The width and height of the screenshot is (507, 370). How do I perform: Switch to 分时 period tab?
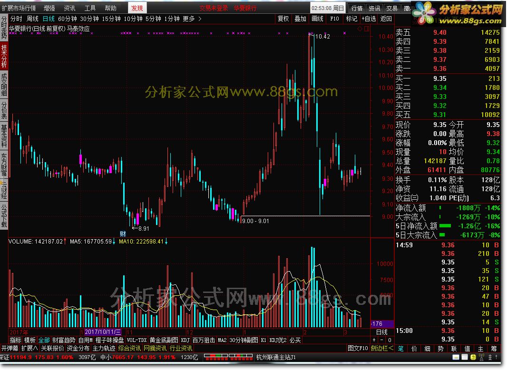[x=16, y=19]
